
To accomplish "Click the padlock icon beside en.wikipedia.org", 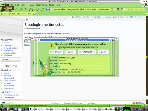I will coord(143,106).
